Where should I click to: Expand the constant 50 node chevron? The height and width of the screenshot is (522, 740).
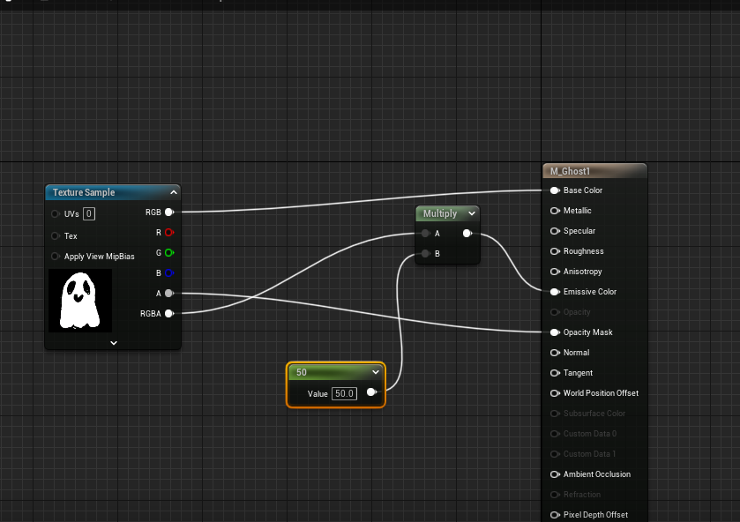(376, 372)
